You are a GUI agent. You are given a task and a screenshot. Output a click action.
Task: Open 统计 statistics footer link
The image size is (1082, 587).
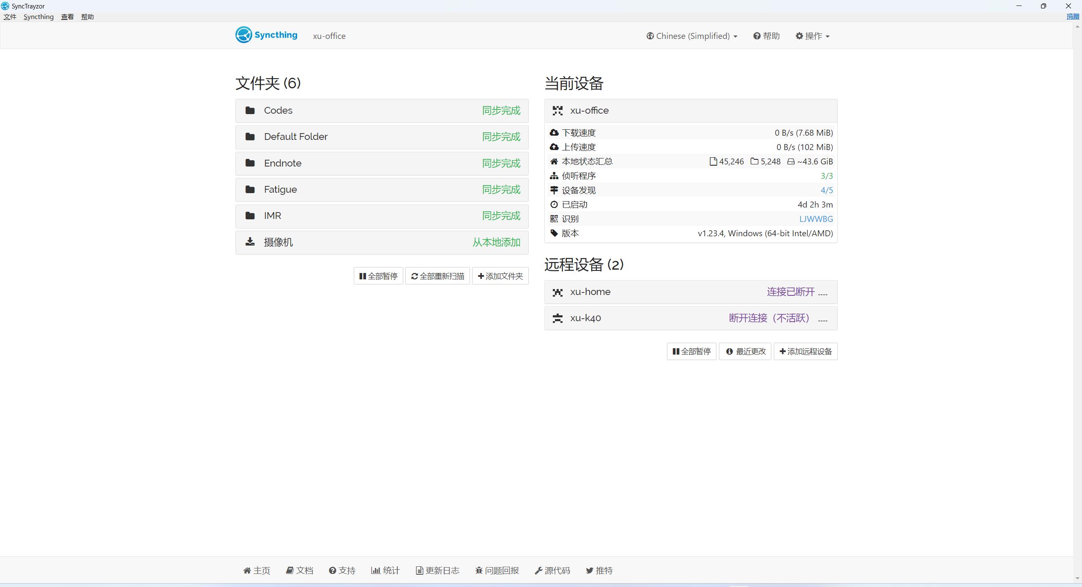coord(385,571)
